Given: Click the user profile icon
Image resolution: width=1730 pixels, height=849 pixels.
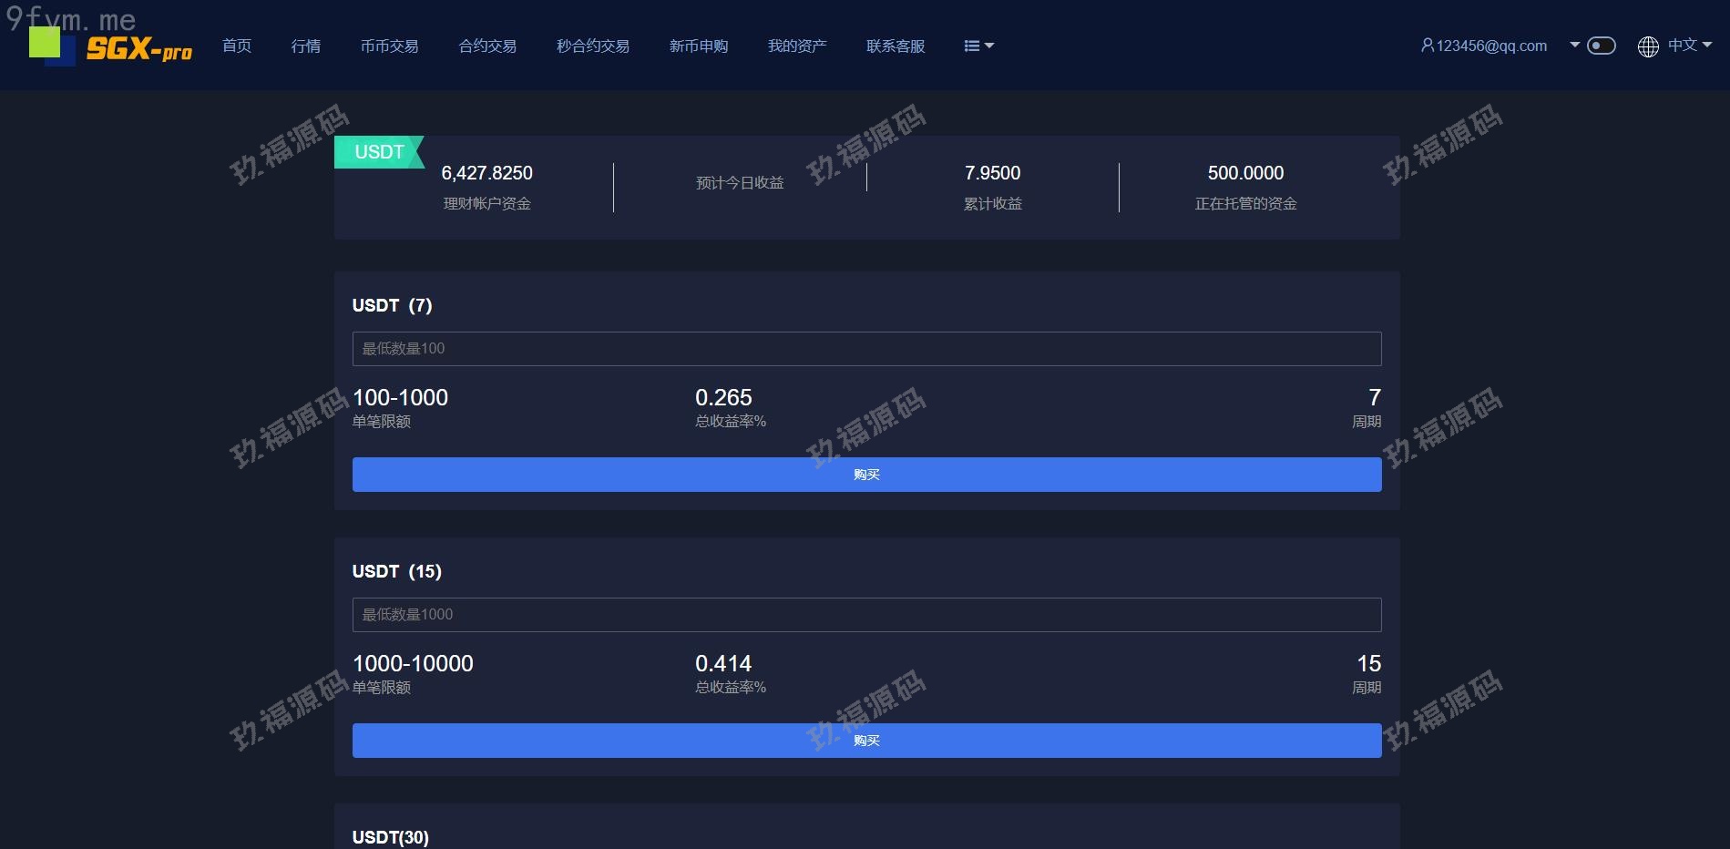Looking at the screenshot, I should 1427,46.
